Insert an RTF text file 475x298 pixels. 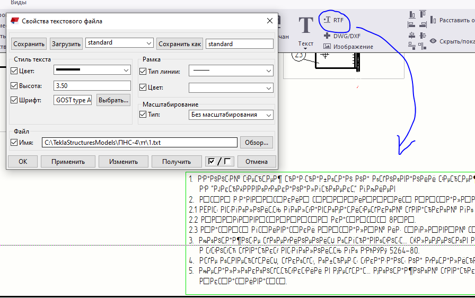[333, 20]
